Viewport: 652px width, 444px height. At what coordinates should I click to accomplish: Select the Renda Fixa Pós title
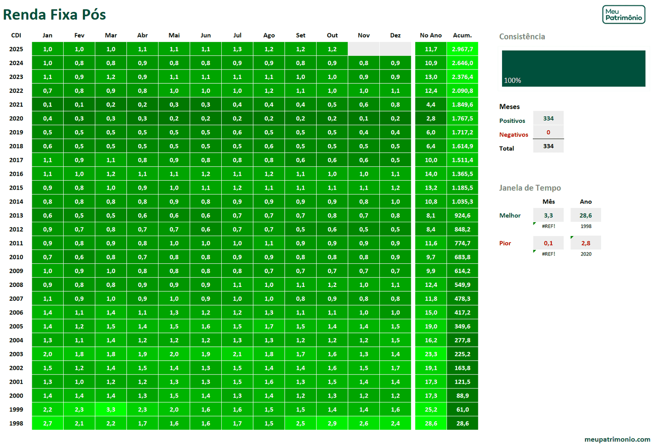pos(54,15)
